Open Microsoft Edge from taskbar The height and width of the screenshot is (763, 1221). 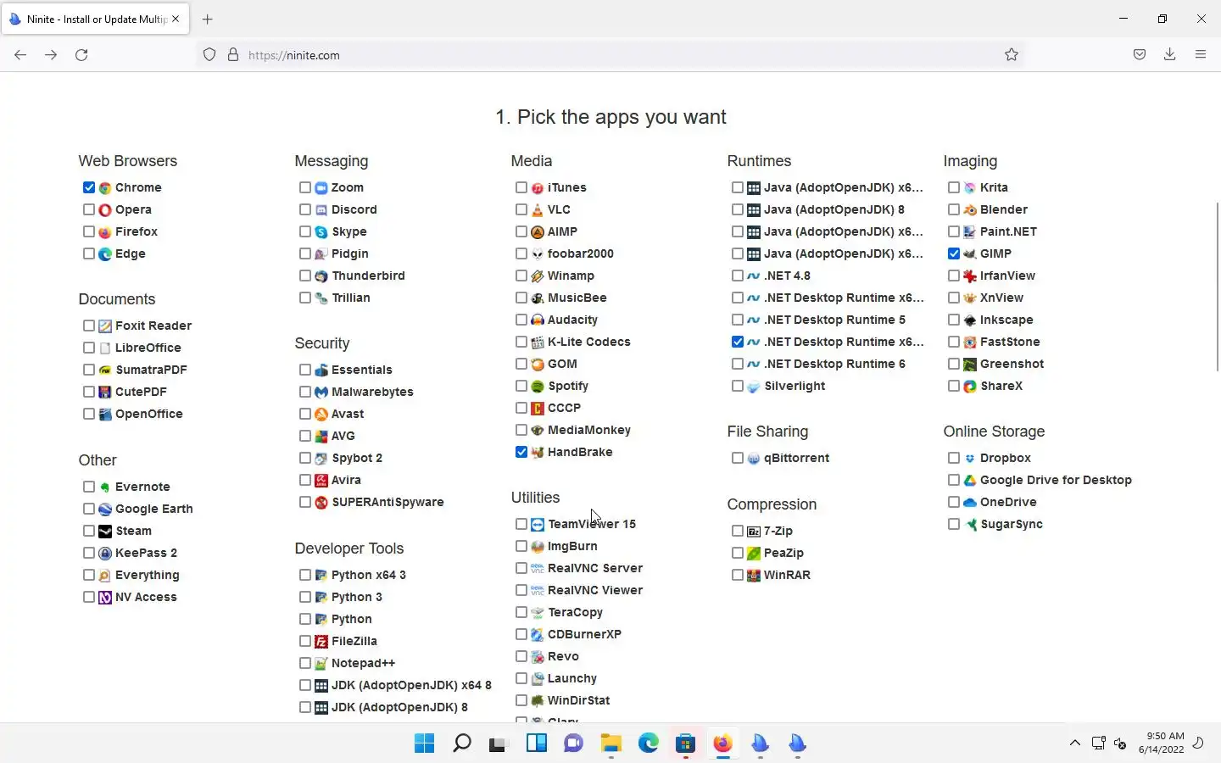(649, 744)
